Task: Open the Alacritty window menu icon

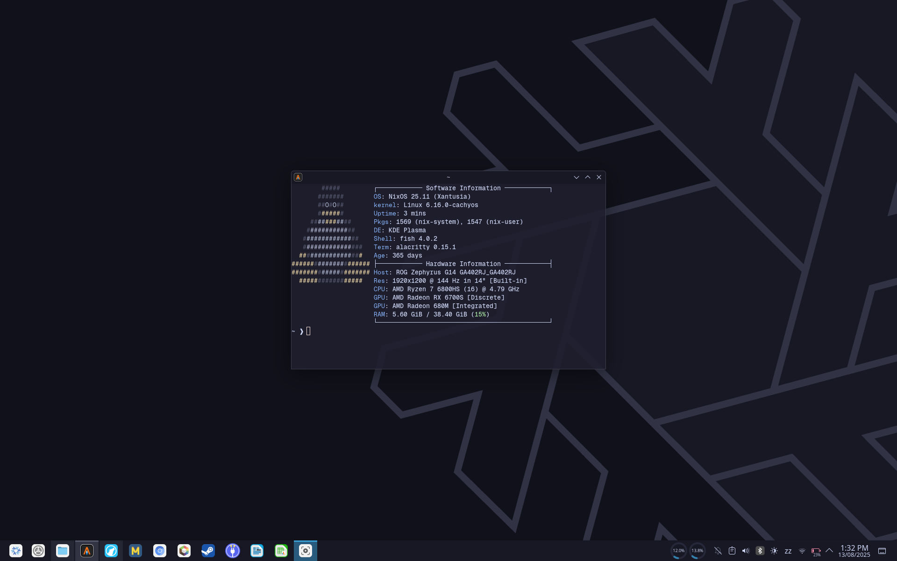Action: (x=298, y=177)
